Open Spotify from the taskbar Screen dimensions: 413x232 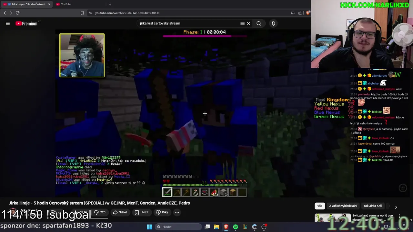[236, 227]
